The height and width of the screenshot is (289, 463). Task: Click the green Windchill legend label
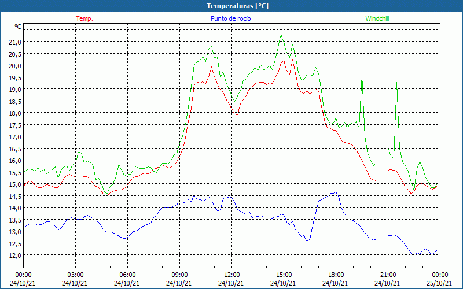pyautogui.click(x=377, y=18)
